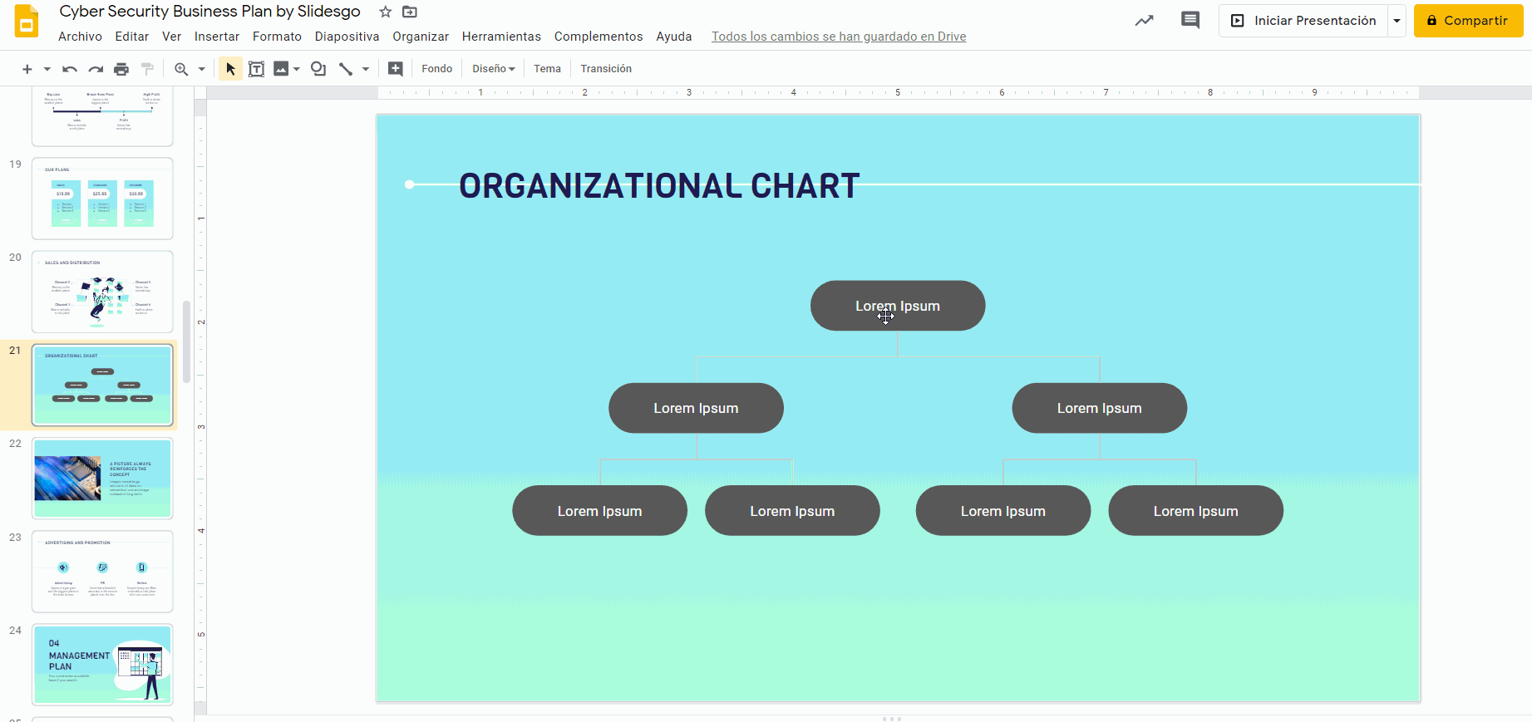Screen dimensions: 1532x722
Task: Open the shape tool
Action: point(318,69)
